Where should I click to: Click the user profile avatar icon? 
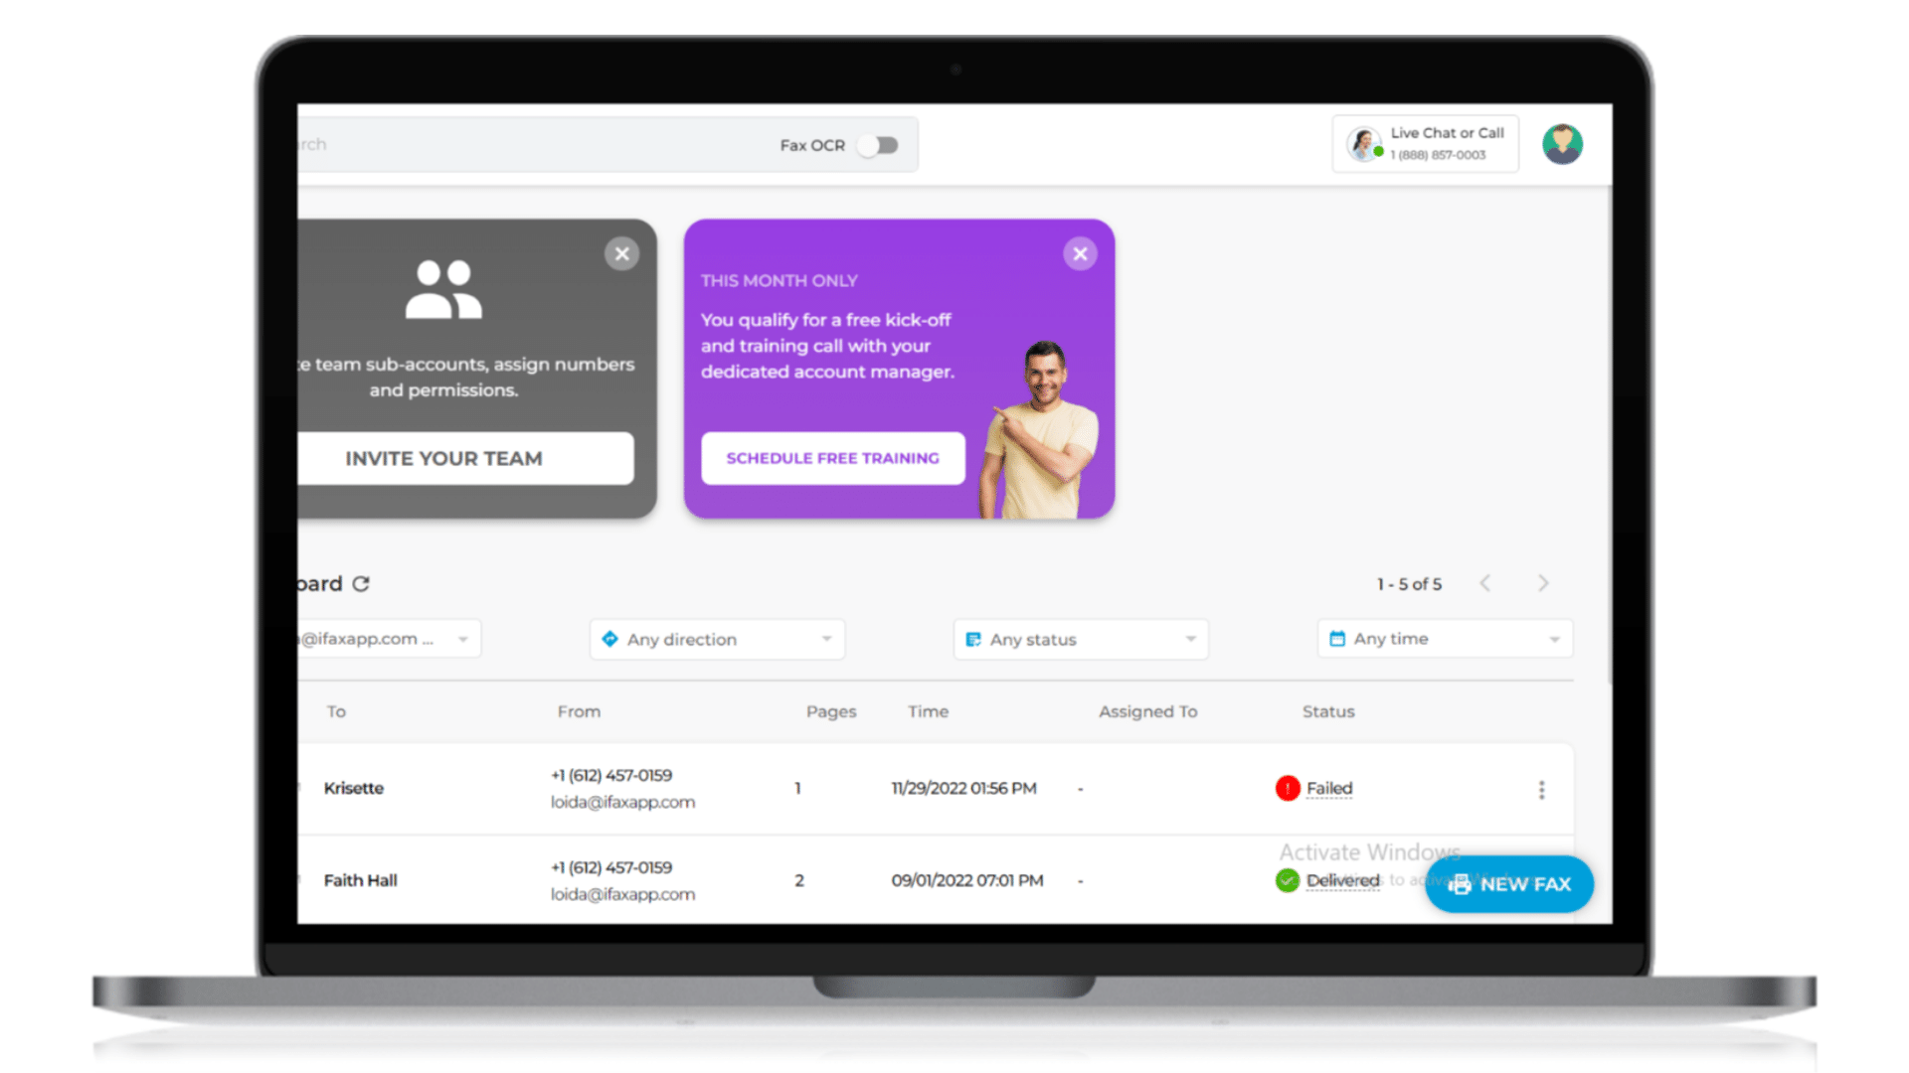coord(1563,144)
